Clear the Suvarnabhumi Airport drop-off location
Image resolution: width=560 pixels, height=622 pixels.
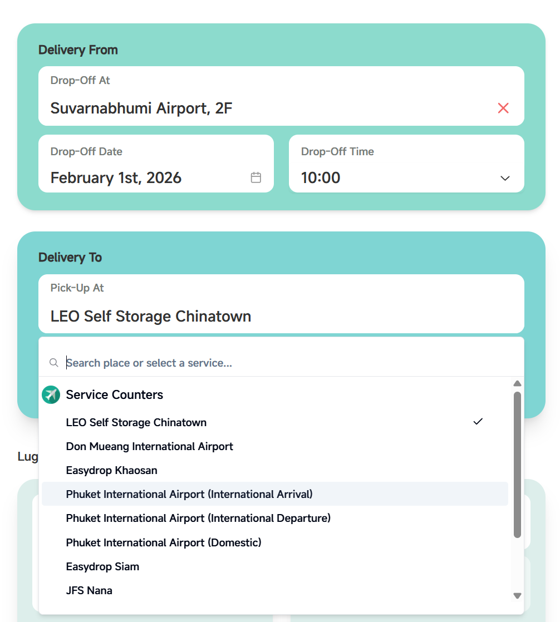pos(503,108)
